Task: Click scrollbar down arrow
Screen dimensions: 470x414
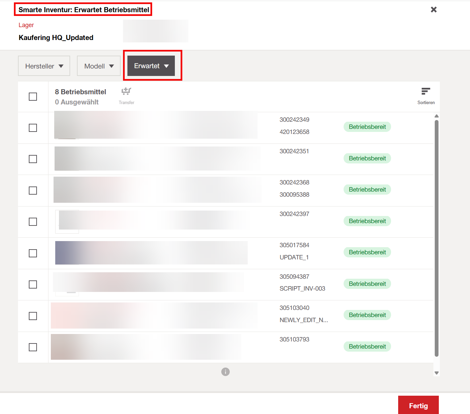Action: (436, 373)
